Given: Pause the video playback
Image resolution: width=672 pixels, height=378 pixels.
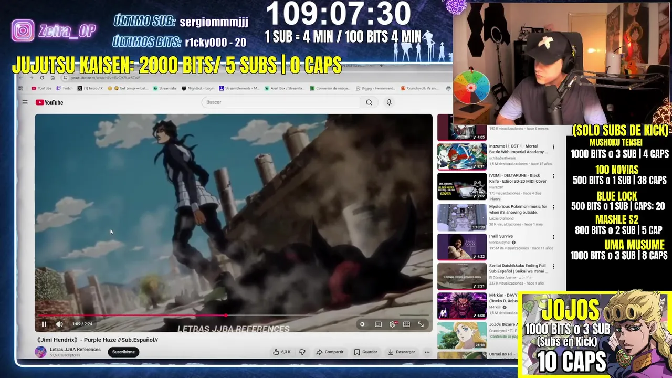Looking at the screenshot, I should [x=44, y=324].
